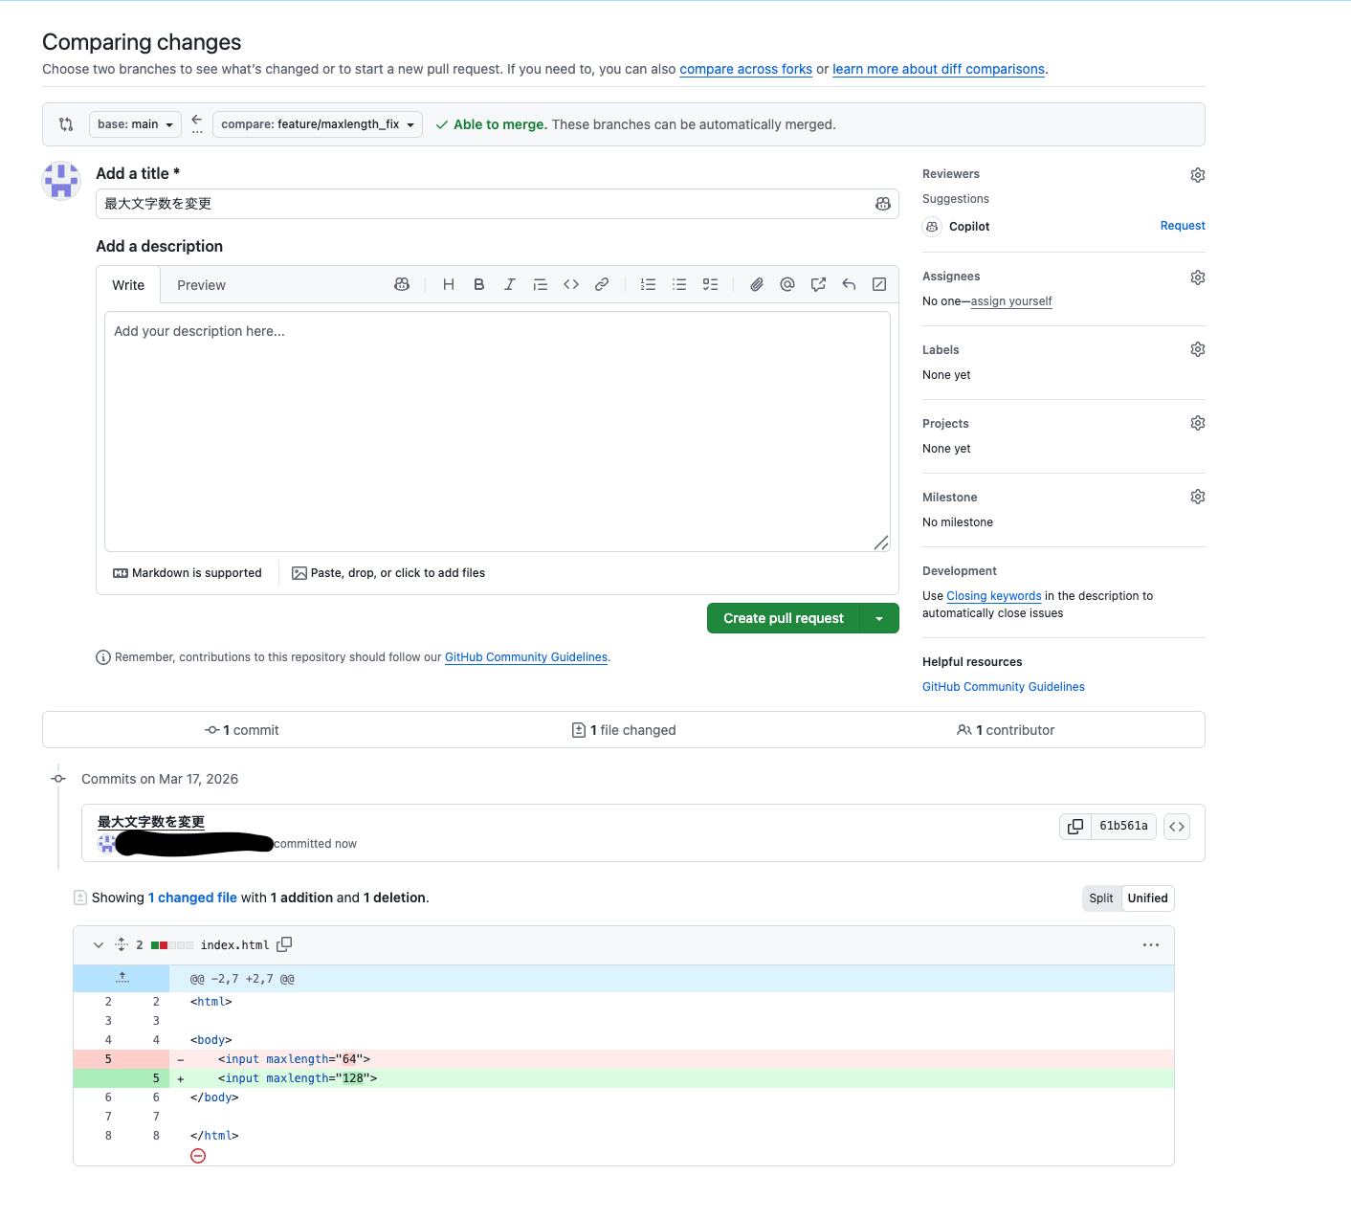Screen dimensions: 1351x1219
Task: Click the index.html file name in the diff header
Action: (x=234, y=945)
